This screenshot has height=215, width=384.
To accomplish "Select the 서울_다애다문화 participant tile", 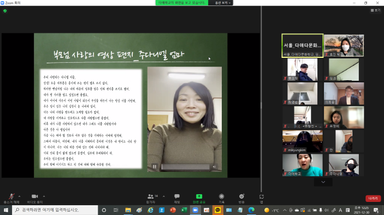I will [303, 46].
